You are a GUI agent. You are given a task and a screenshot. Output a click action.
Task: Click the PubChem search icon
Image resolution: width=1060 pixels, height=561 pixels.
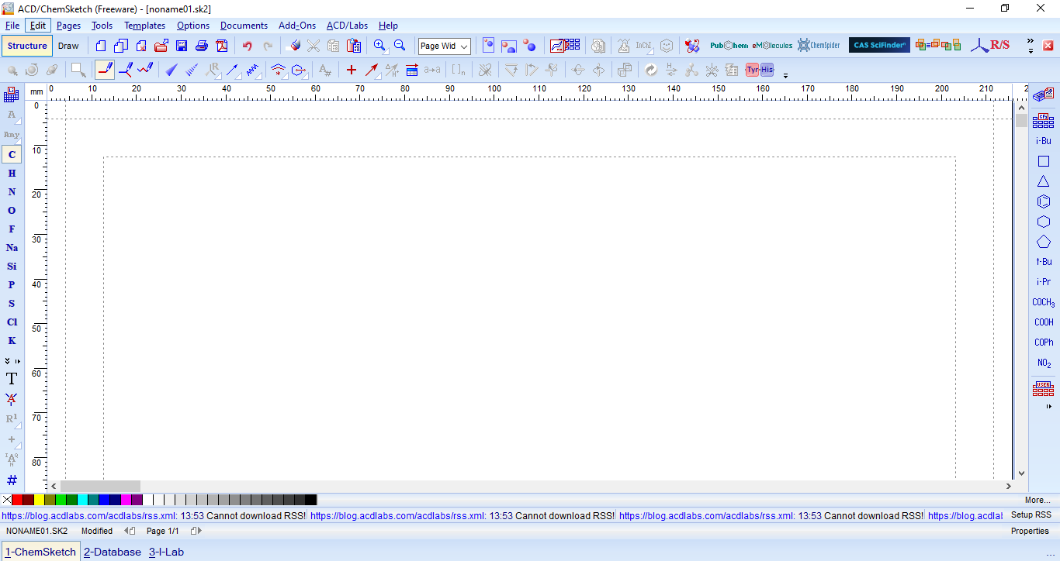729,46
